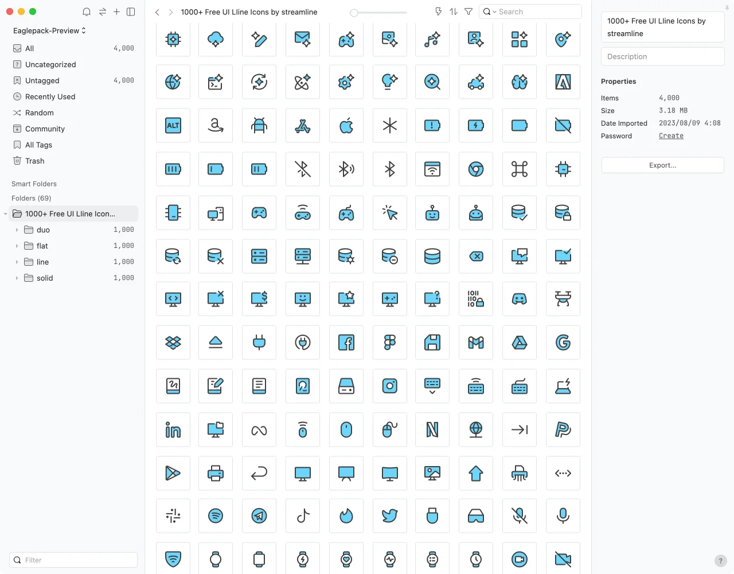Select the command key icon

[520, 169]
